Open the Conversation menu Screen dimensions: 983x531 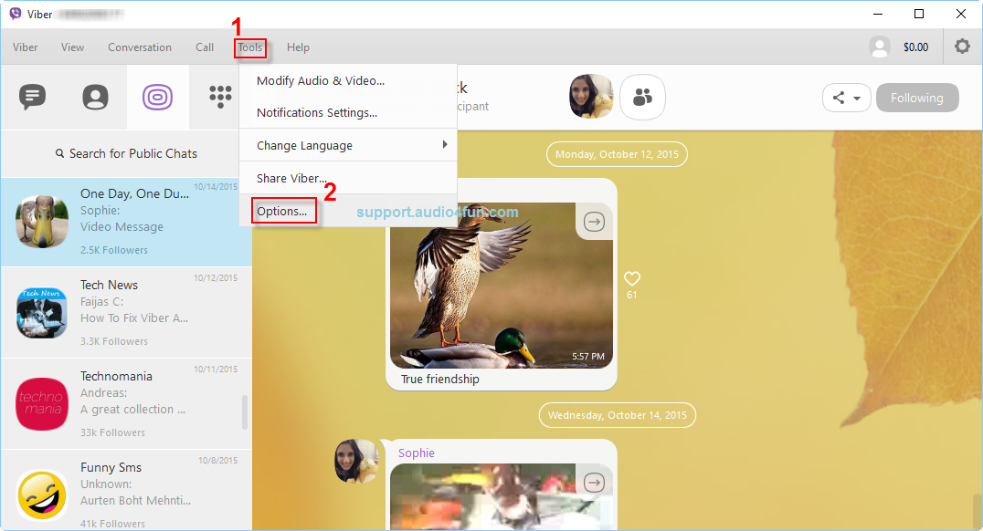(140, 47)
